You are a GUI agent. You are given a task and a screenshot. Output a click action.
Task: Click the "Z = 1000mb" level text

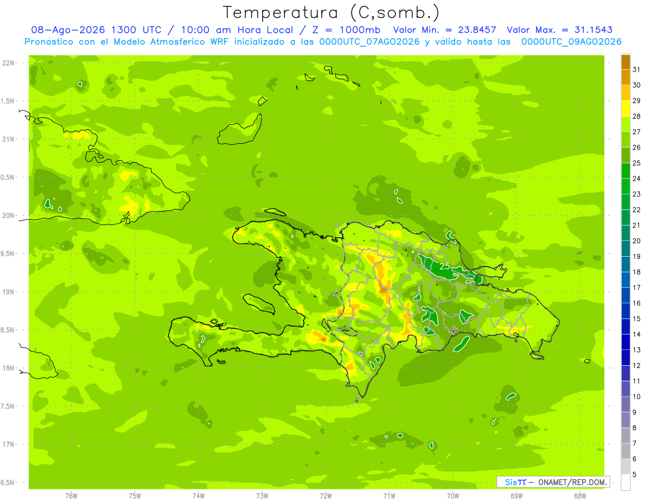345,30
